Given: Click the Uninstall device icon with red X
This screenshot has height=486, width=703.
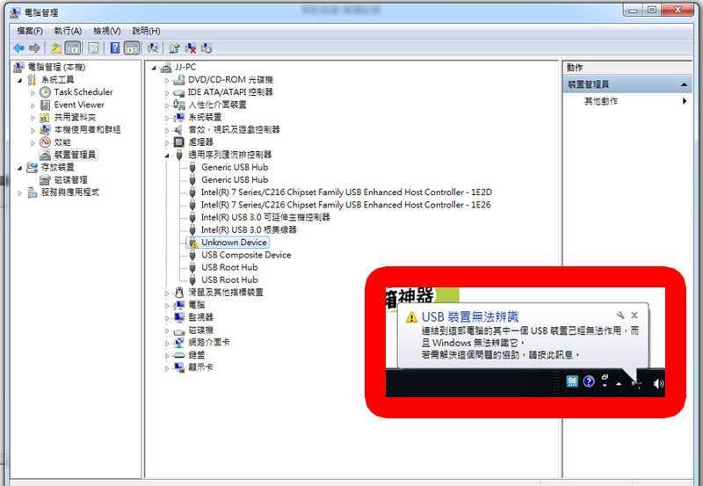Looking at the screenshot, I should coord(191,48).
